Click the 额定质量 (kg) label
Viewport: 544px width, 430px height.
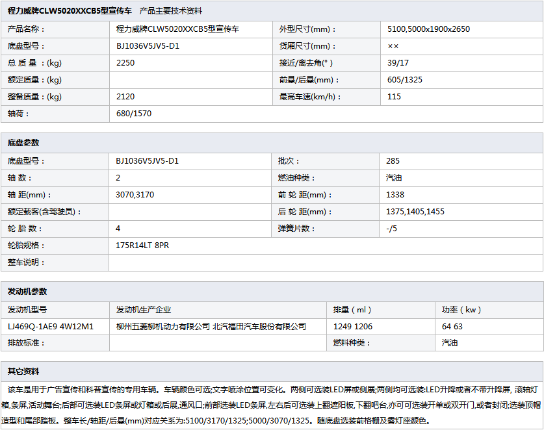34,80
